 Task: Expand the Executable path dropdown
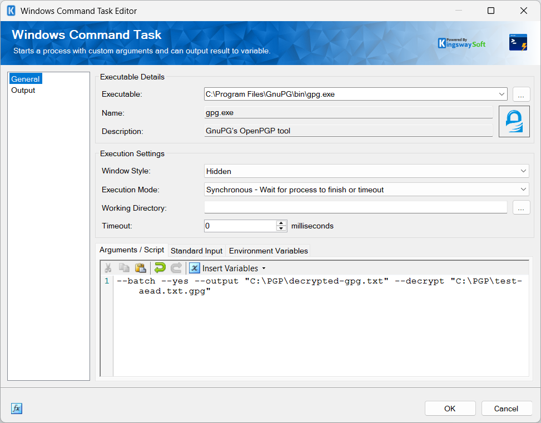coord(502,94)
